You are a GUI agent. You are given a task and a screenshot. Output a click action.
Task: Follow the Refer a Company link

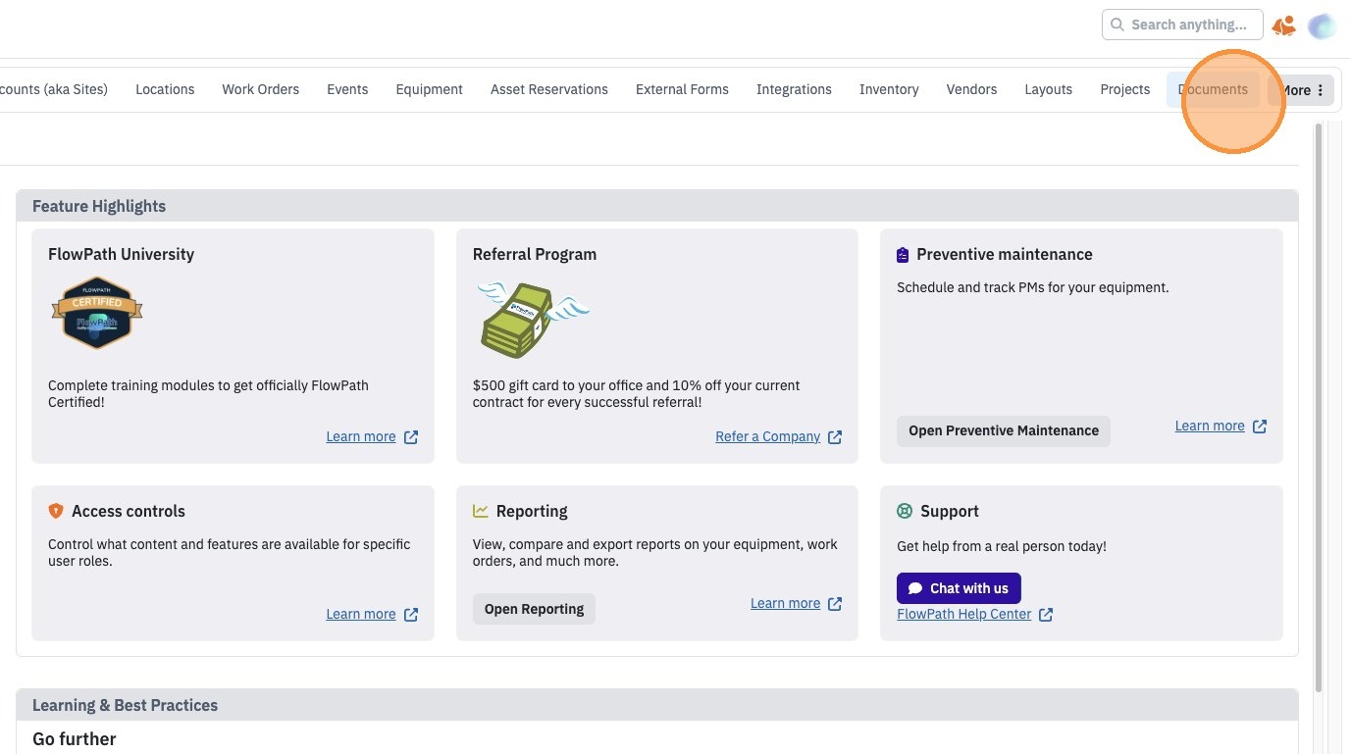pos(767,437)
